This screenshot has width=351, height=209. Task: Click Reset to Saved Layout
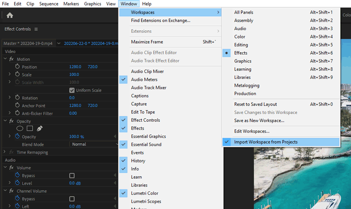point(255,104)
